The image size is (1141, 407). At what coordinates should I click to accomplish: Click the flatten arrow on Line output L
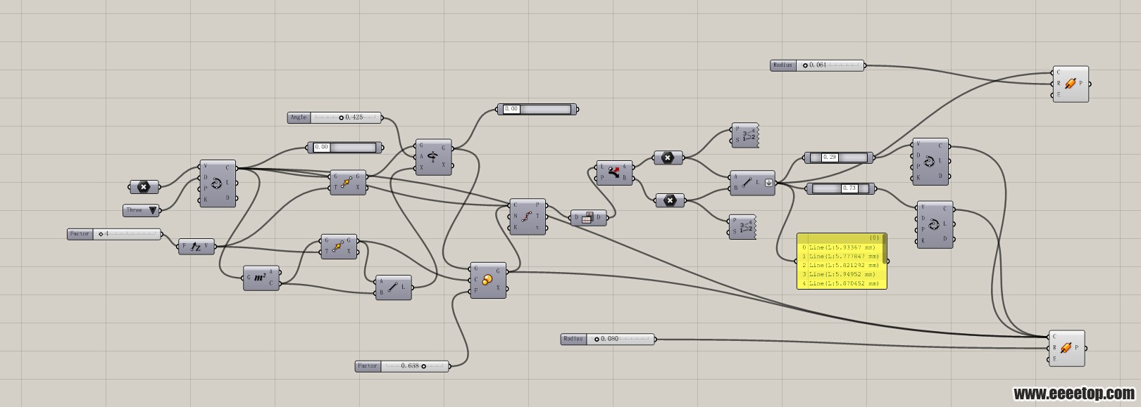pos(768,183)
